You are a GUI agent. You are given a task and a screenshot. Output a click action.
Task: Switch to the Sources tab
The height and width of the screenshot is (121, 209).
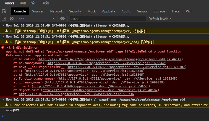(x=38, y=11)
